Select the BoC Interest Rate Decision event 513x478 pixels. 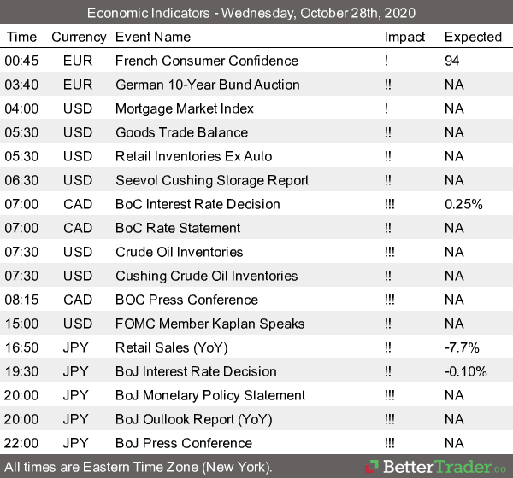pyautogui.click(x=198, y=204)
